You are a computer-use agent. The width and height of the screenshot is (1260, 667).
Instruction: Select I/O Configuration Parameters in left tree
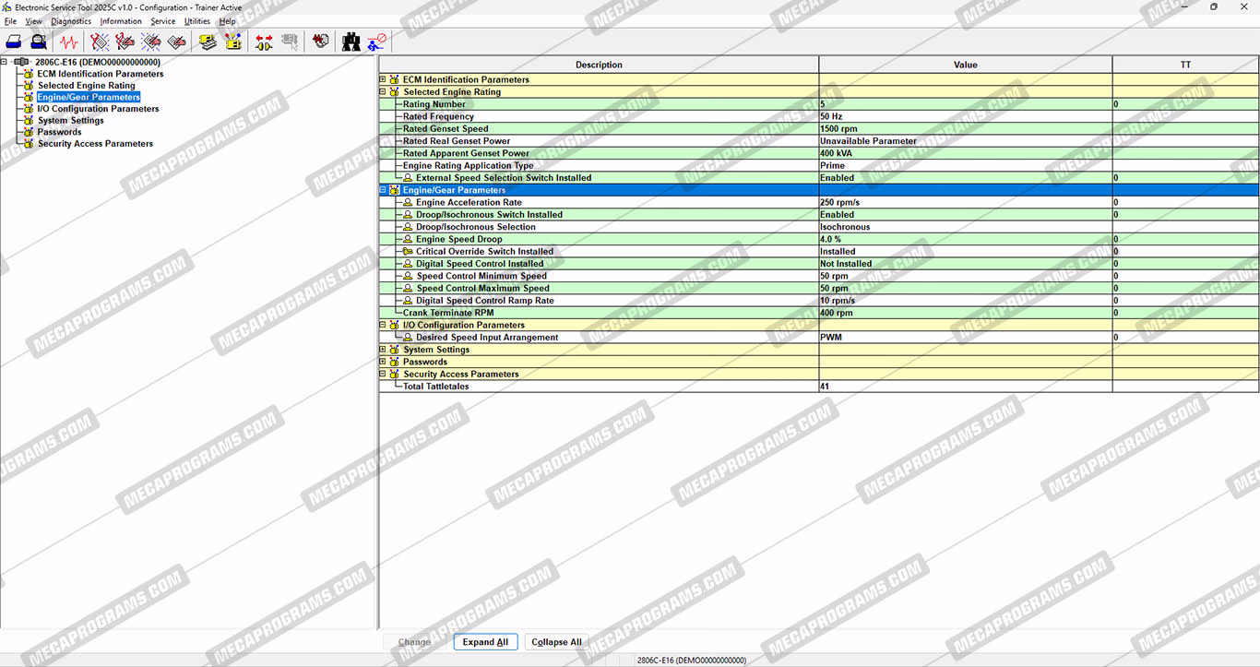coord(98,109)
